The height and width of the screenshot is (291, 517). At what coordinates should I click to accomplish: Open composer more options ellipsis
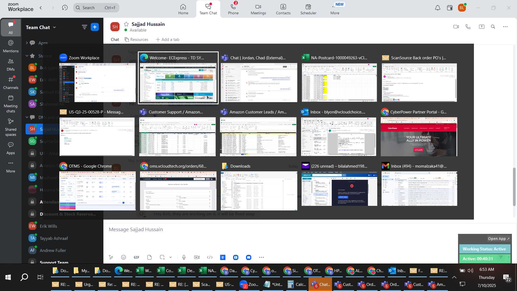pos(261,257)
